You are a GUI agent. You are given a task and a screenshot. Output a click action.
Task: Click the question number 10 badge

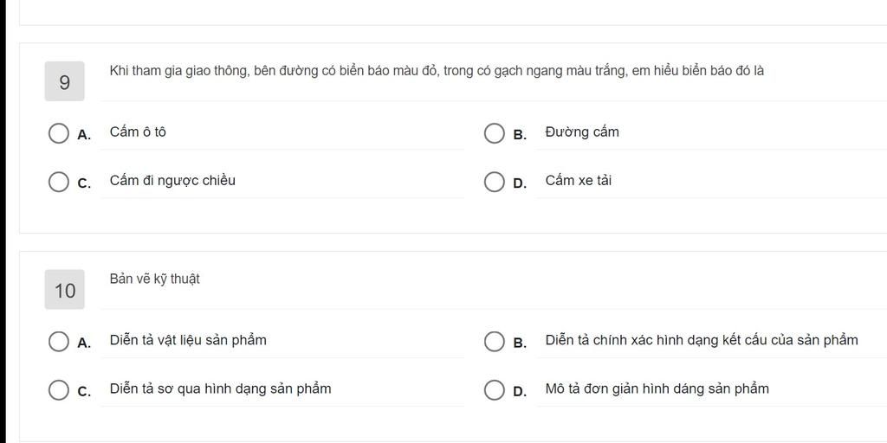[x=65, y=290]
